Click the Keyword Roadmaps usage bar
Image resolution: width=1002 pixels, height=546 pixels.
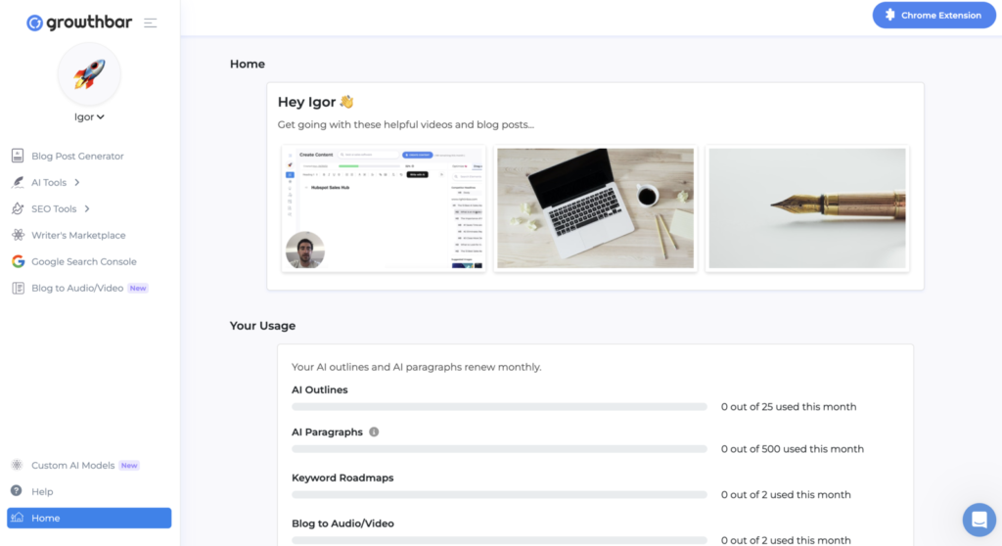pos(499,494)
